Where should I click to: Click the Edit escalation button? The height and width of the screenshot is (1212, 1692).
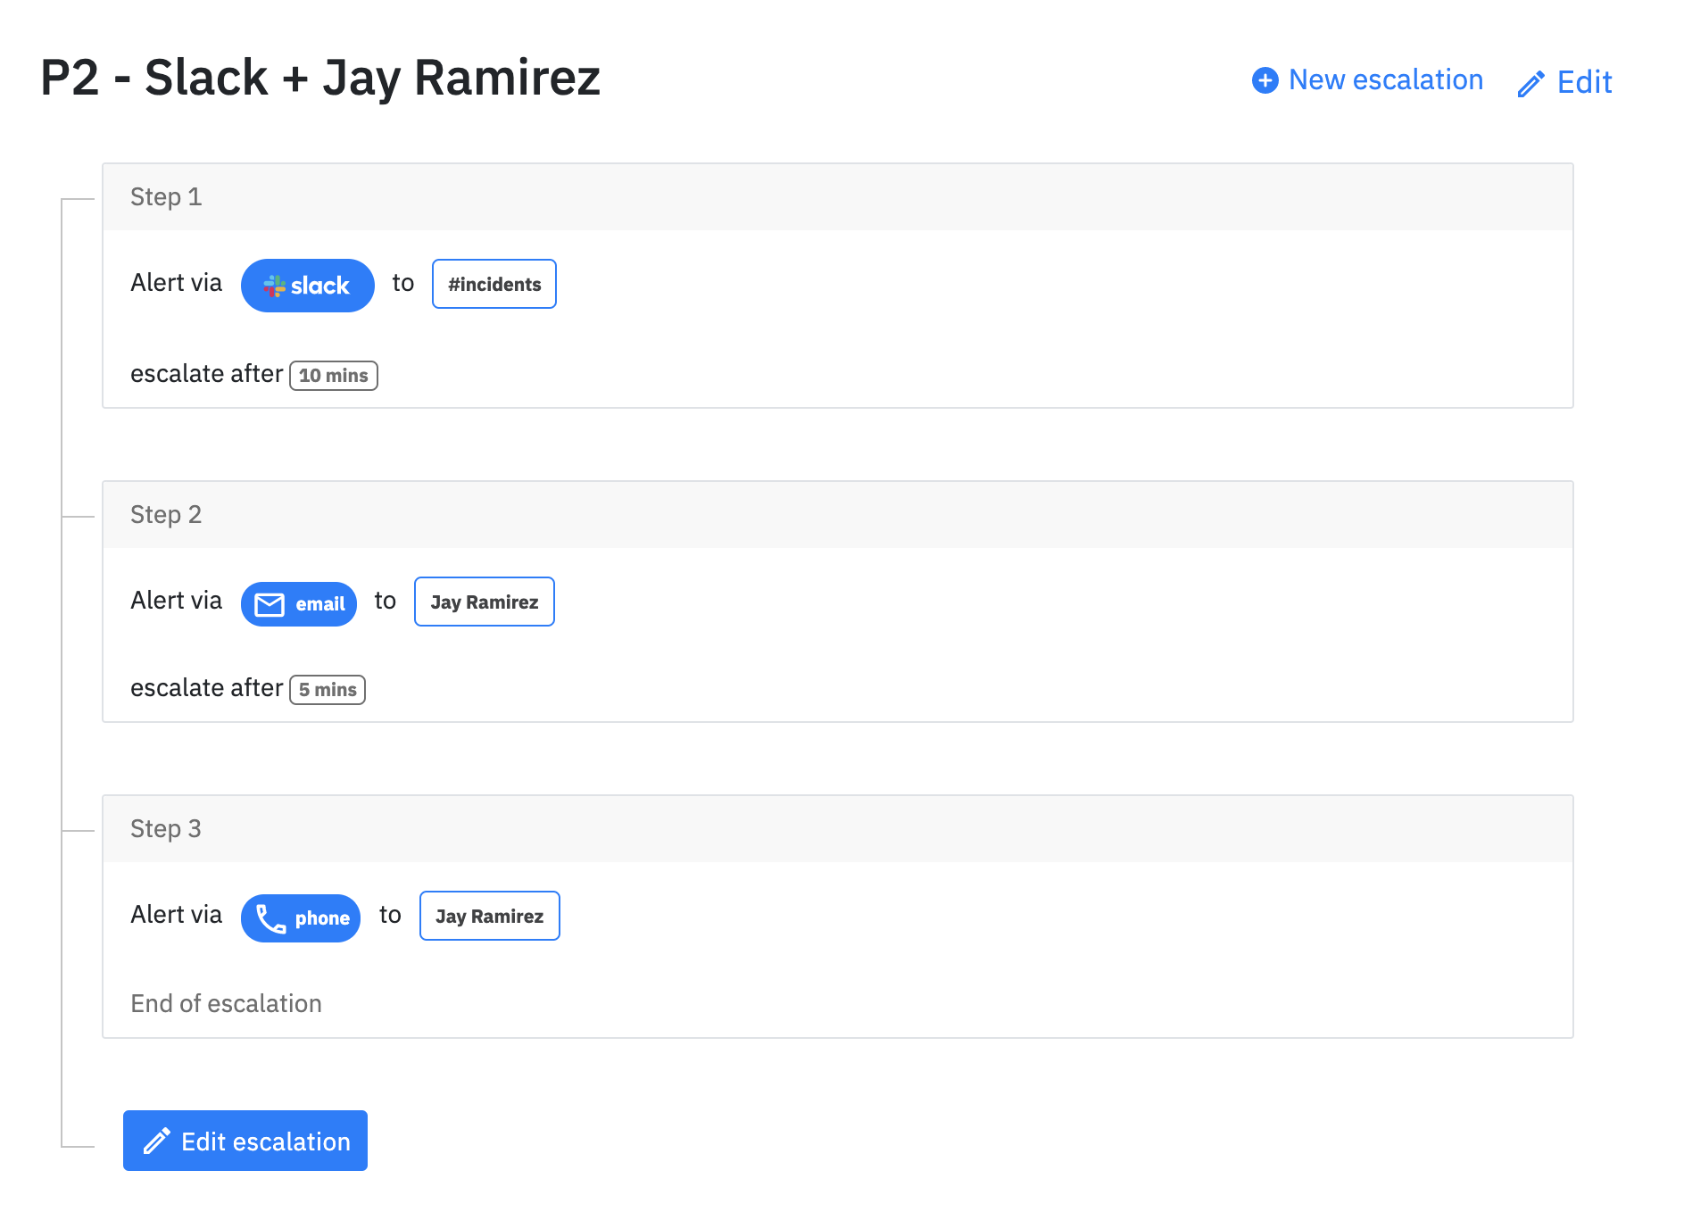[245, 1141]
